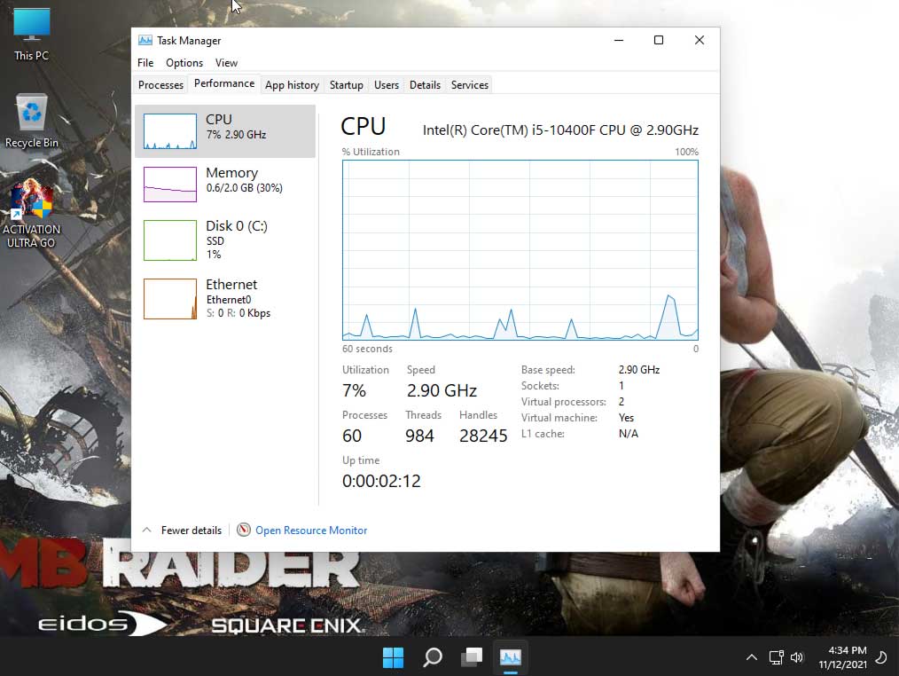Open the File menu
The width and height of the screenshot is (899, 676).
coord(145,63)
